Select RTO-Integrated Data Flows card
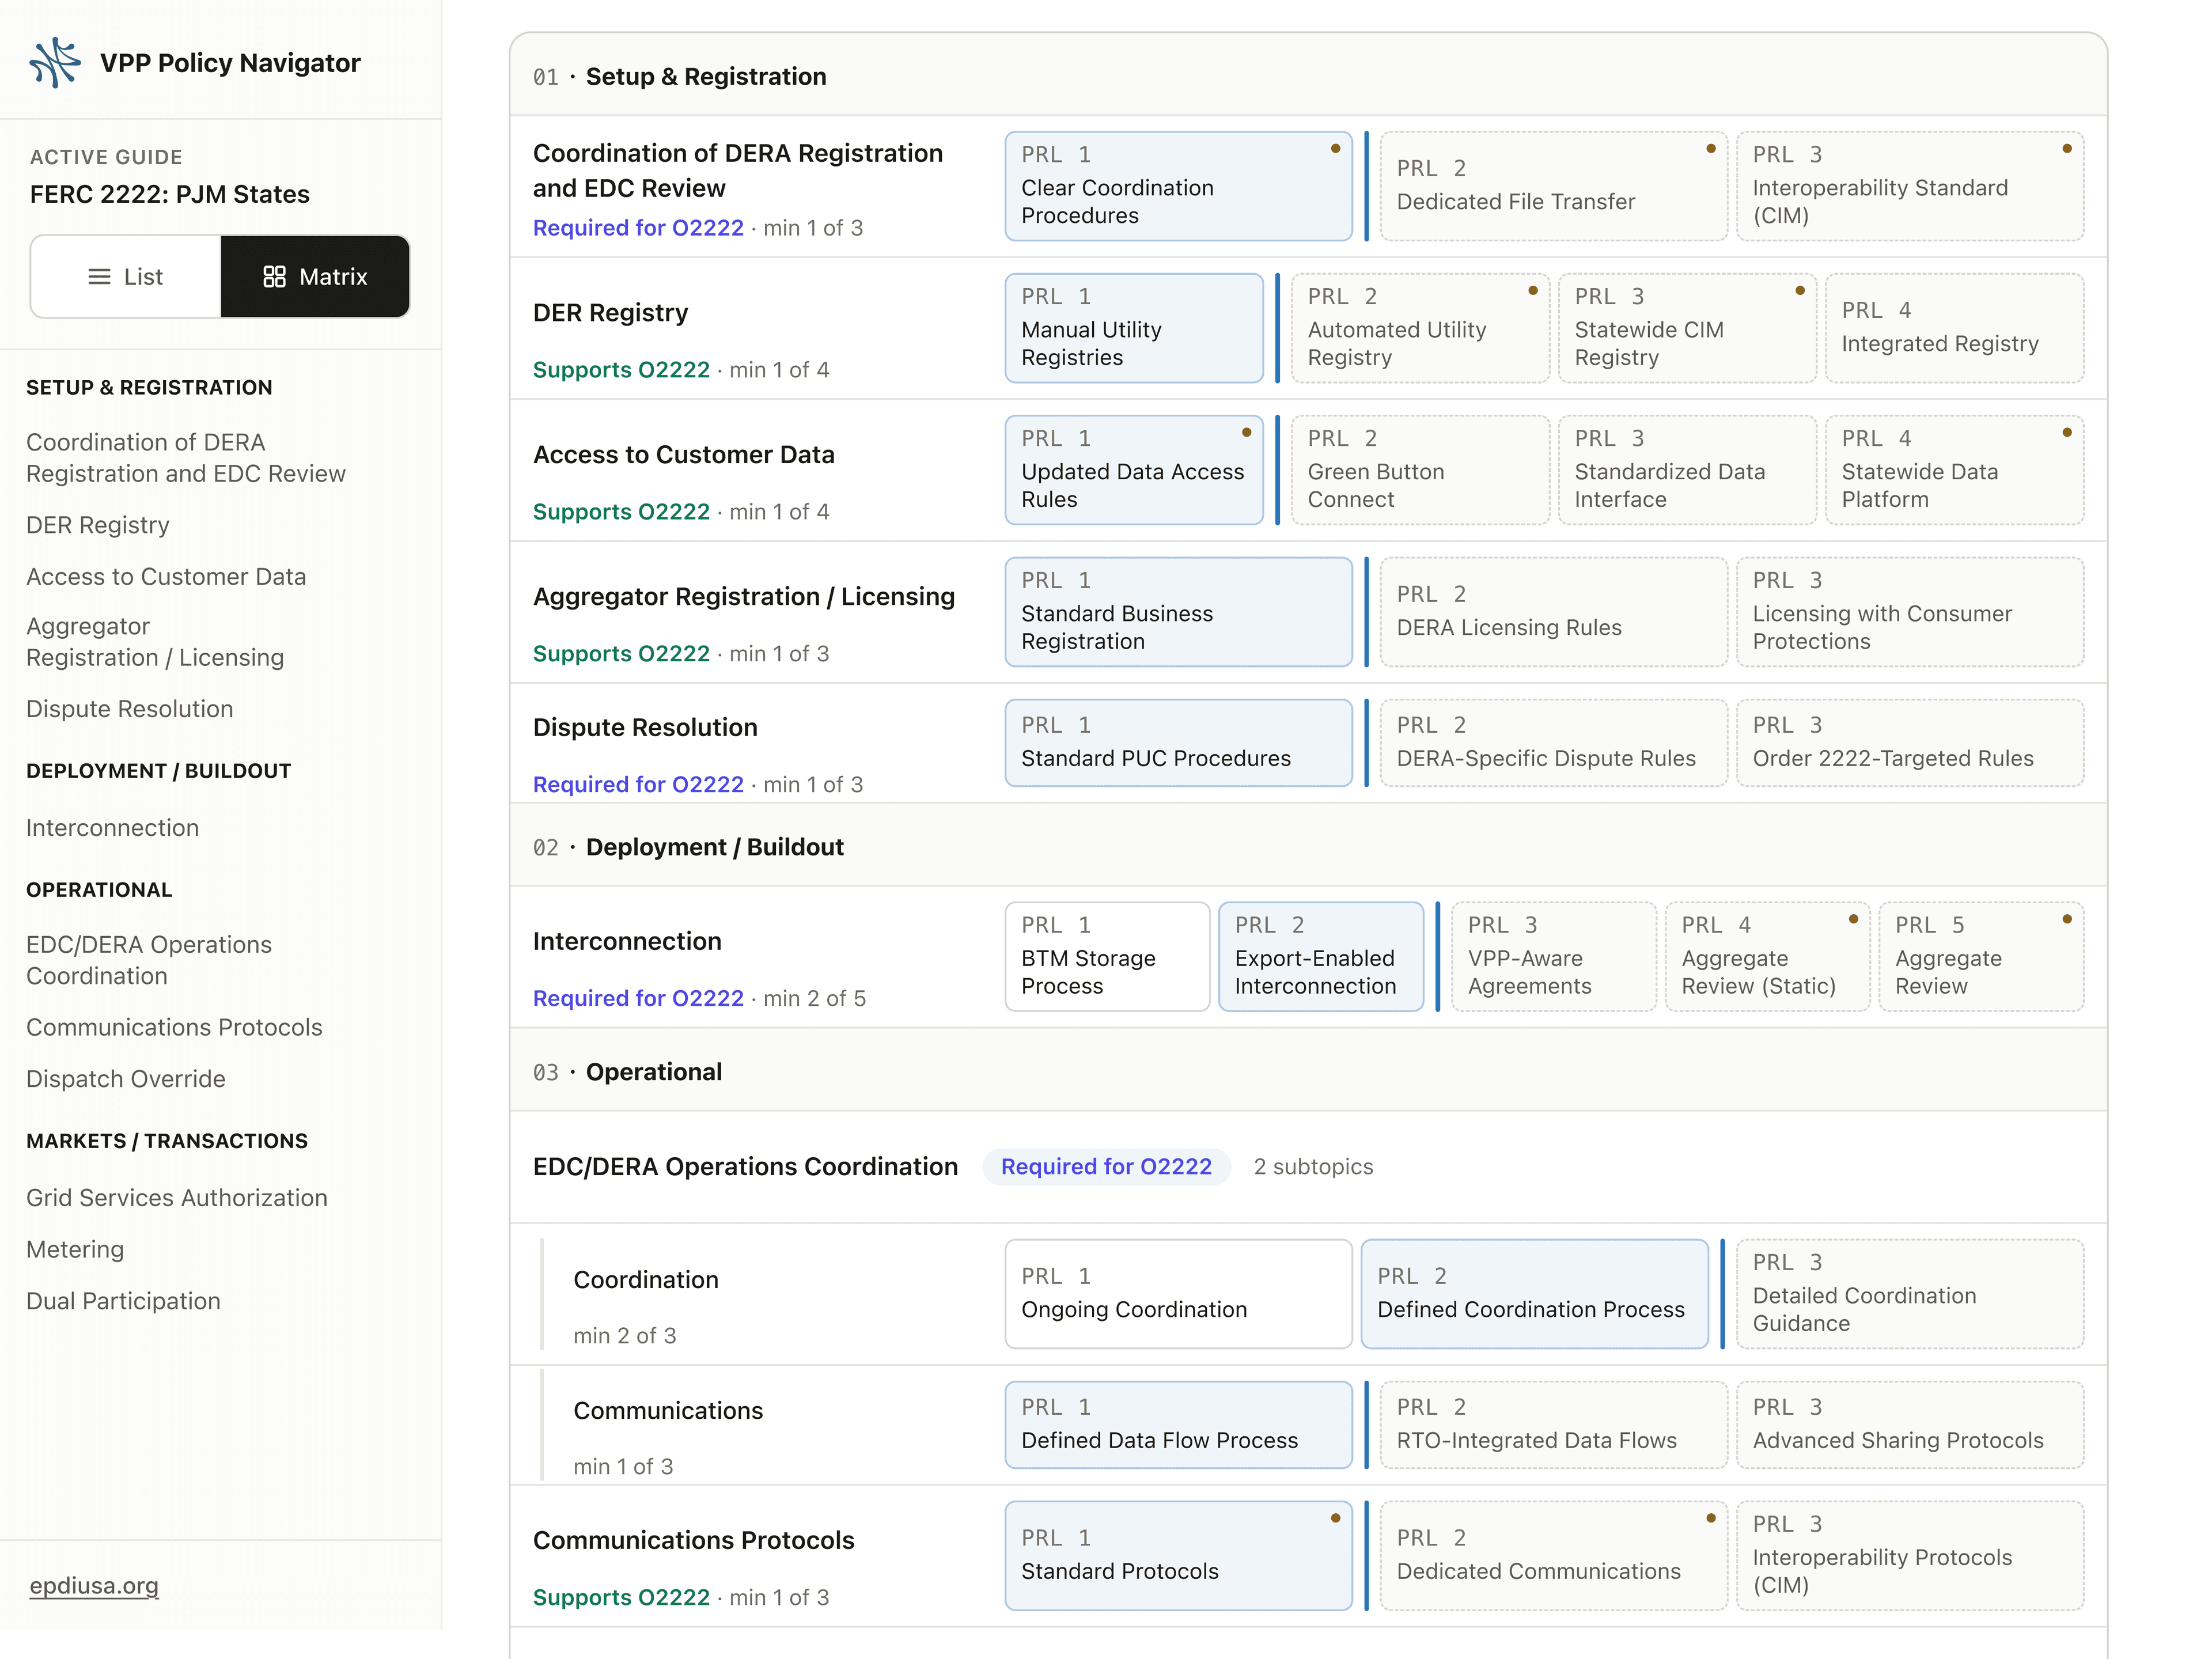Screen dimensions: 2212x1659 coord(1553,1425)
